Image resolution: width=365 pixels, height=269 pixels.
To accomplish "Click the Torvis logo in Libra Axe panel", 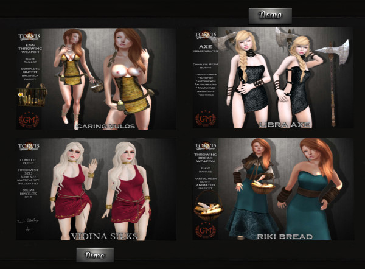I will click(206, 35).
